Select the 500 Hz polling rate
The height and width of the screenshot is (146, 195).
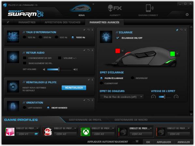pyautogui.click(x=56, y=37)
